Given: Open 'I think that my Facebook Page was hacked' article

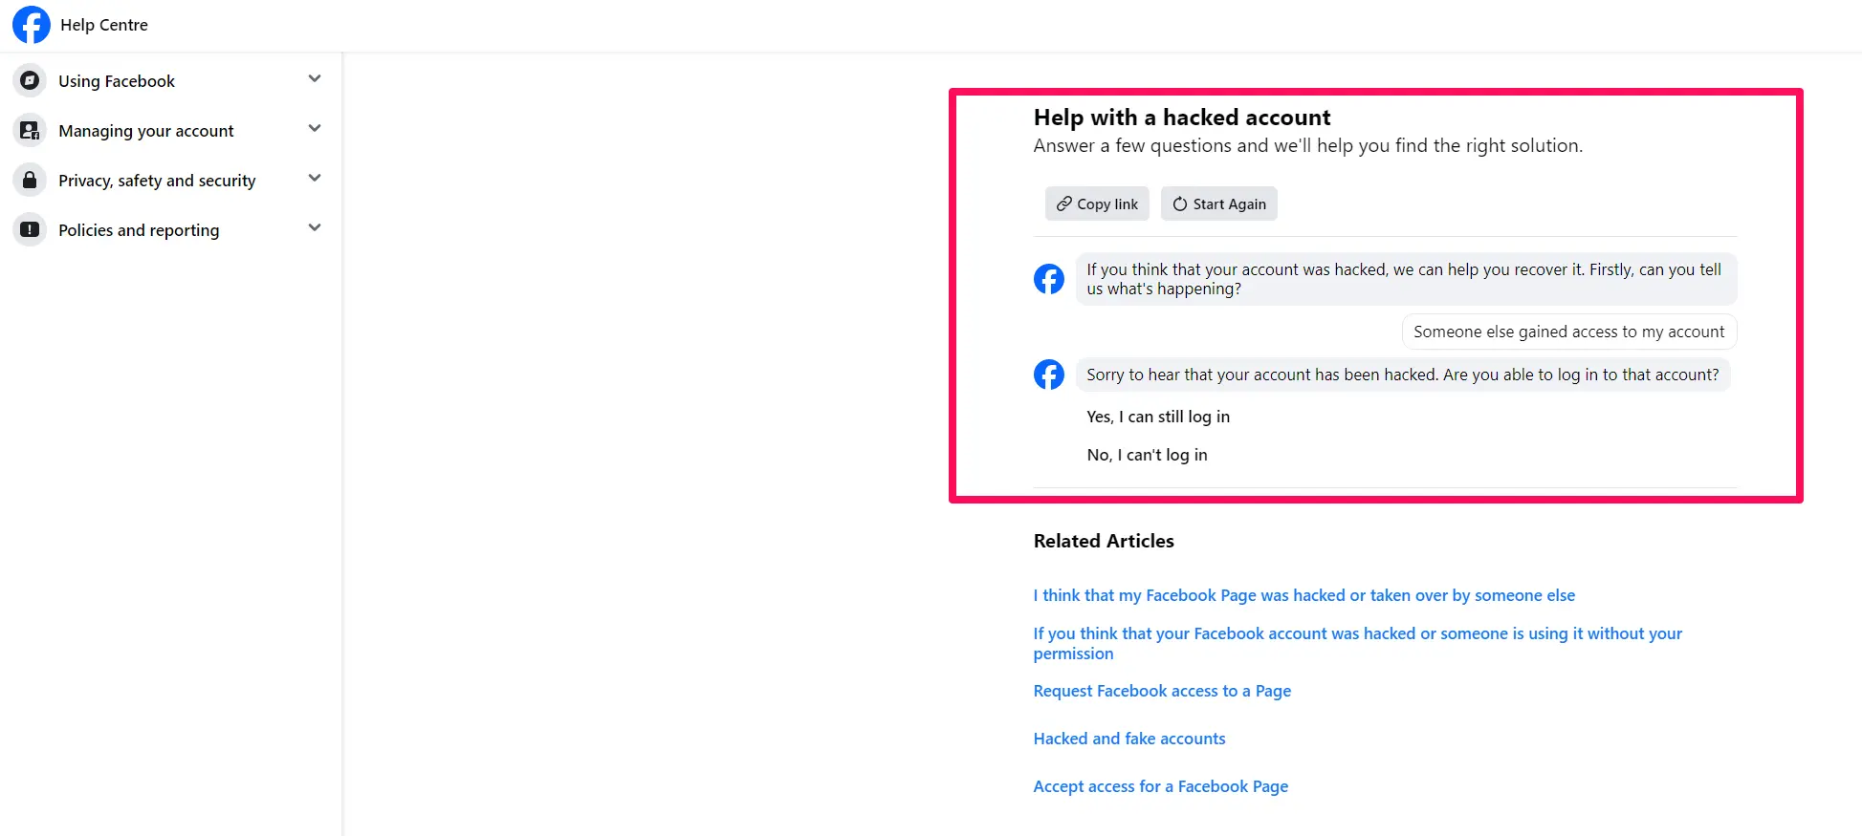Looking at the screenshot, I should coord(1303,595).
